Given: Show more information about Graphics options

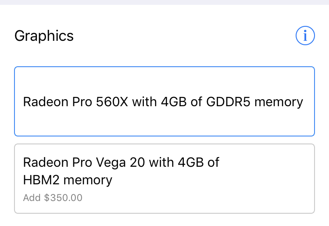Looking at the screenshot, I should point(305,36).
